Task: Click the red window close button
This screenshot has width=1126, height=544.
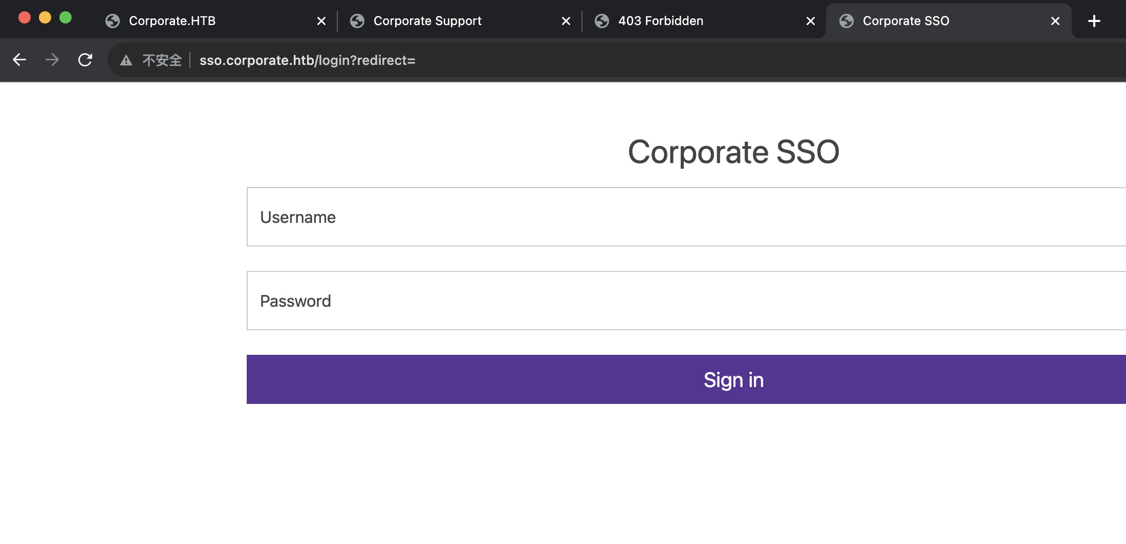Action: 25,17
